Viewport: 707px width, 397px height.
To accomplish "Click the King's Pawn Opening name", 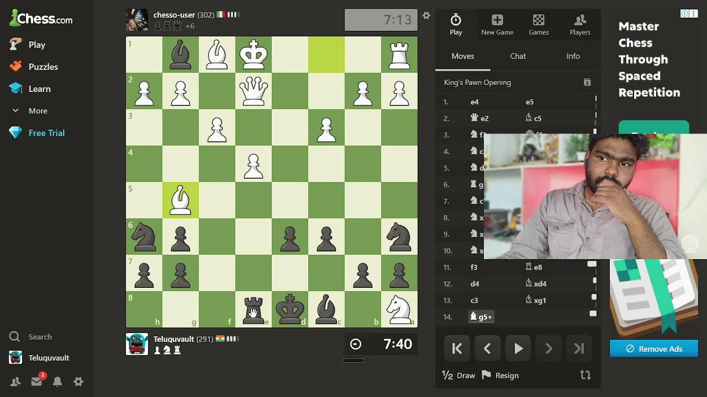I will coord(478,83).
